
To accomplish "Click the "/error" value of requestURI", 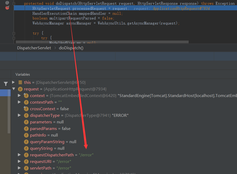I will 64,162.
